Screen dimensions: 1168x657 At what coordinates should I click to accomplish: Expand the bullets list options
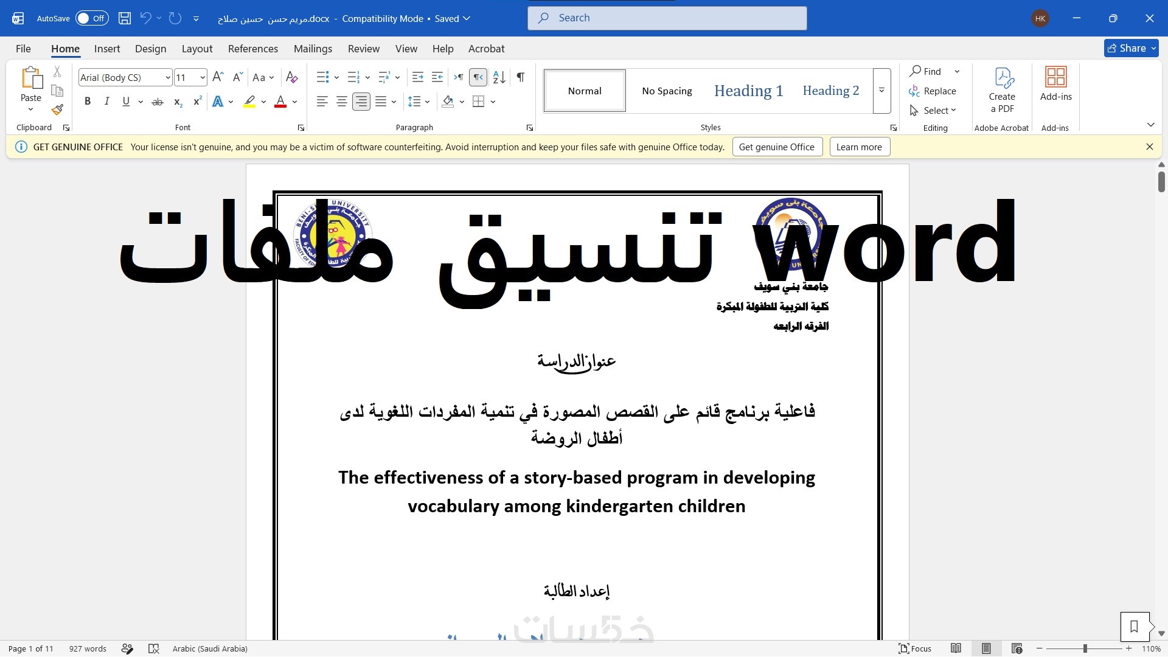pos(337,77)
